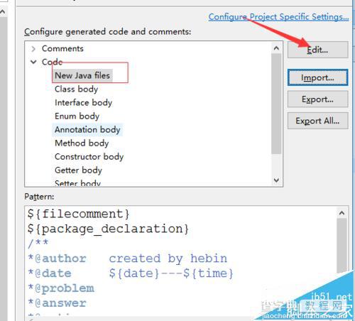Expand the Comments tree node
This screenshot has width=355, height=321.
point(33,49)
